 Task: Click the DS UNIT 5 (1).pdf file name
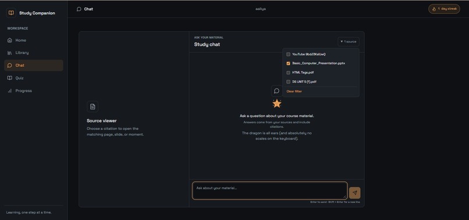pos(304,81)
